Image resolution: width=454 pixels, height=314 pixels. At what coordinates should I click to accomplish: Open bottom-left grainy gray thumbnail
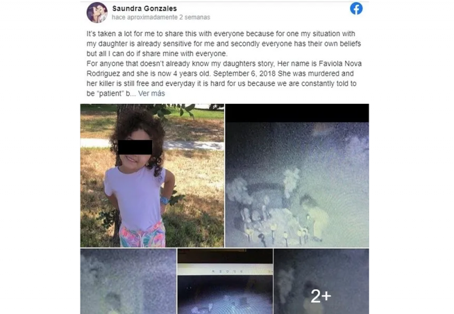pos(128,281)
